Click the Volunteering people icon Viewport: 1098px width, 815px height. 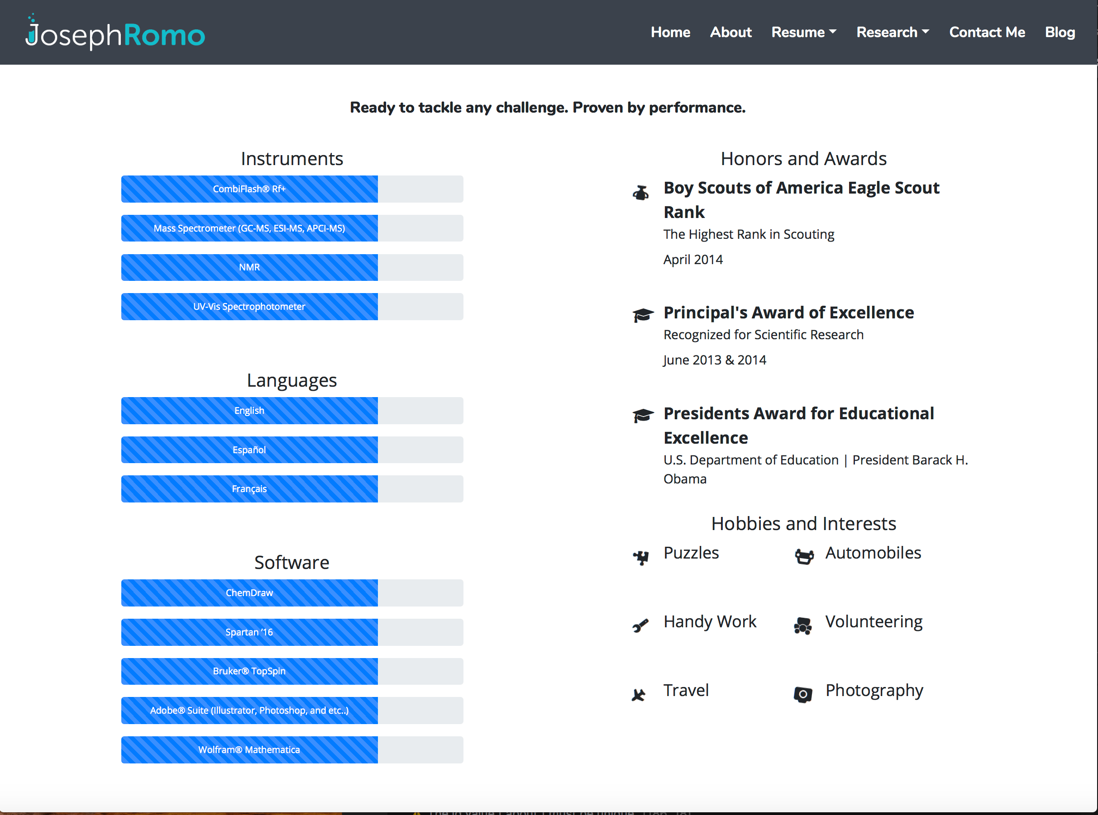[x=803, y=625]
